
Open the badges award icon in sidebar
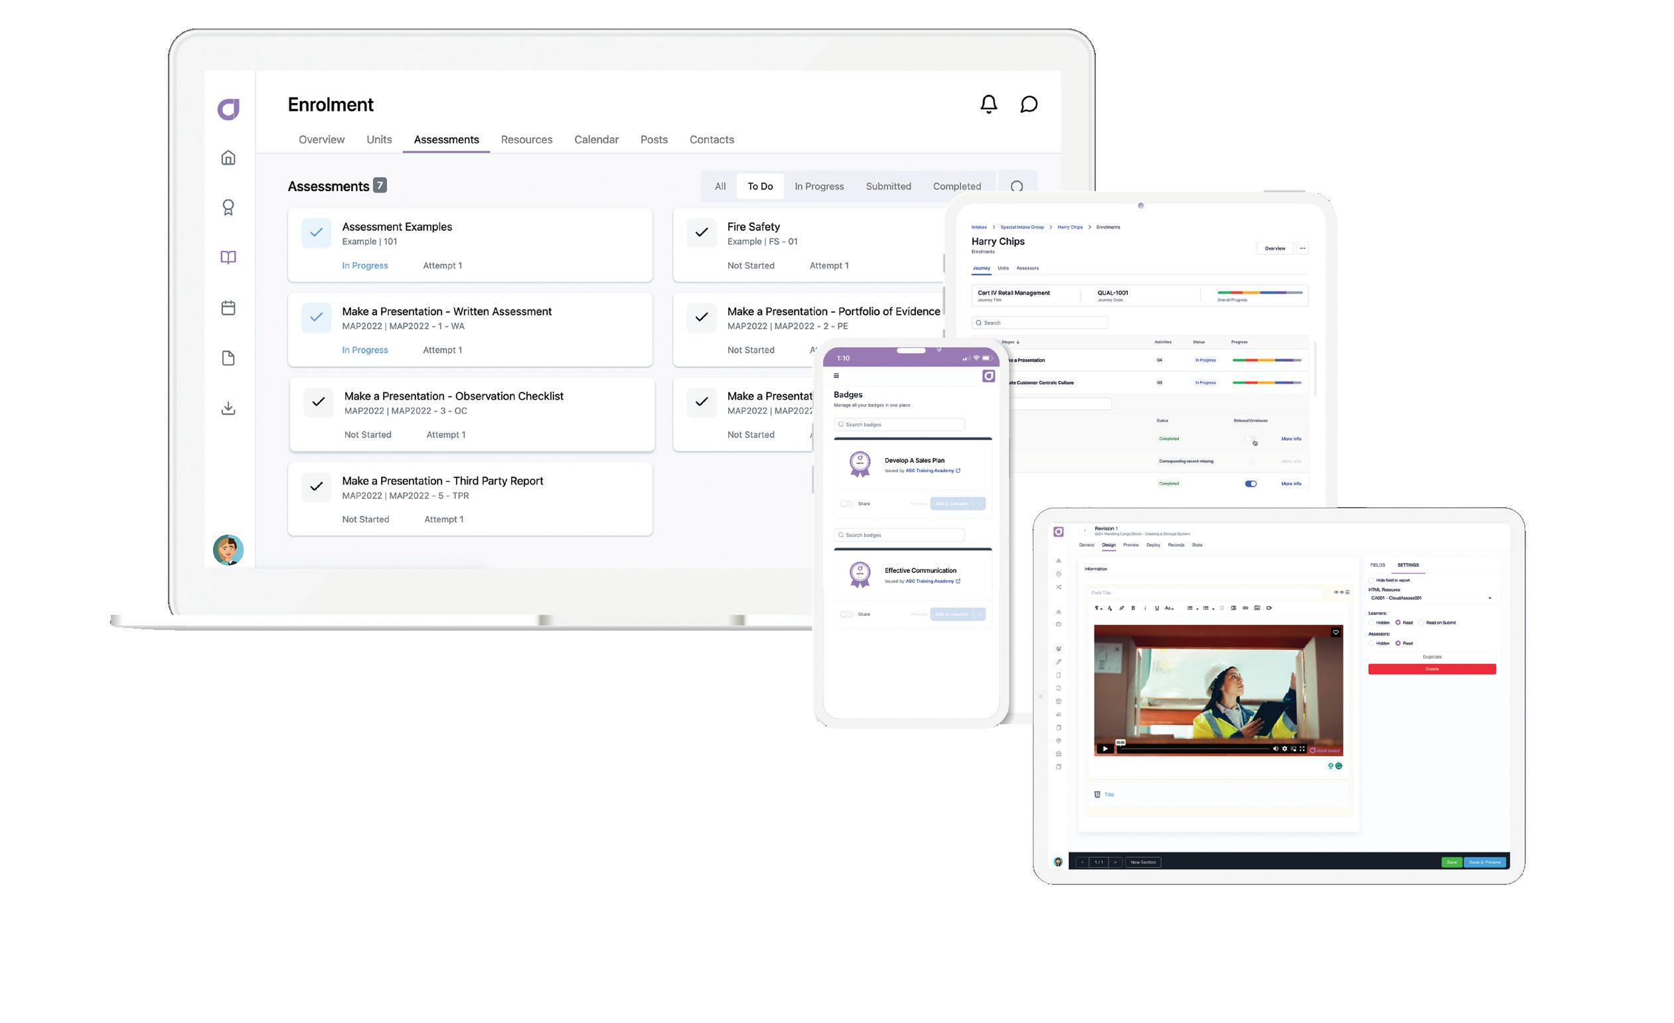pos(228,207)
